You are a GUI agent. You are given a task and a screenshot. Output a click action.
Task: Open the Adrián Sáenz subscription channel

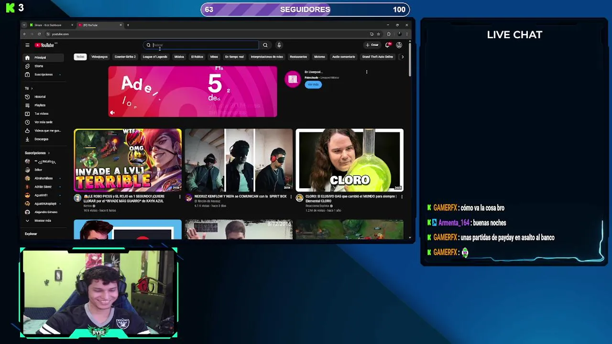(x=44, y=187)
